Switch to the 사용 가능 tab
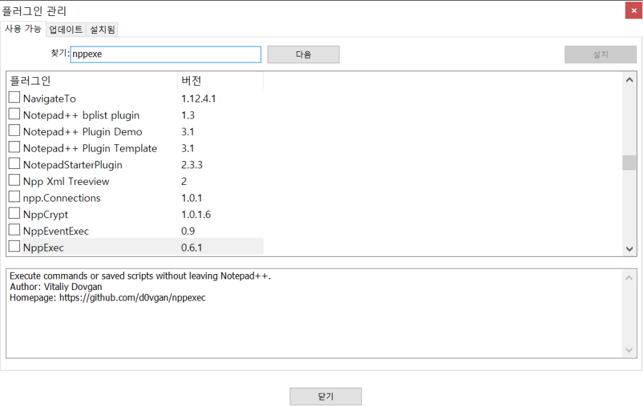This screenshot has height=407, width=643. tap(23, 29)
